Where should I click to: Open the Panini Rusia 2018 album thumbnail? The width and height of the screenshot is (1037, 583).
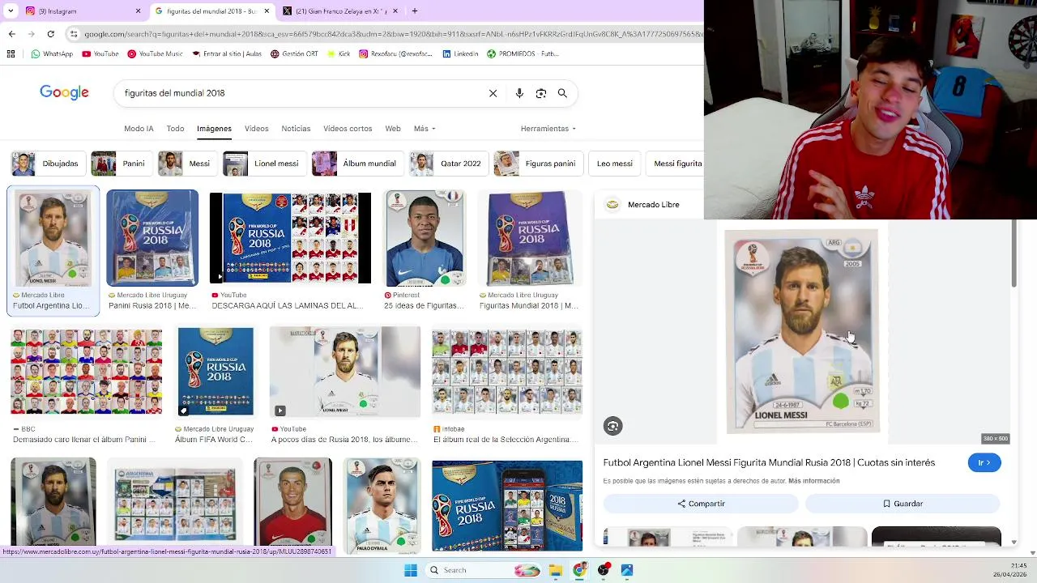tap(152, 238)
